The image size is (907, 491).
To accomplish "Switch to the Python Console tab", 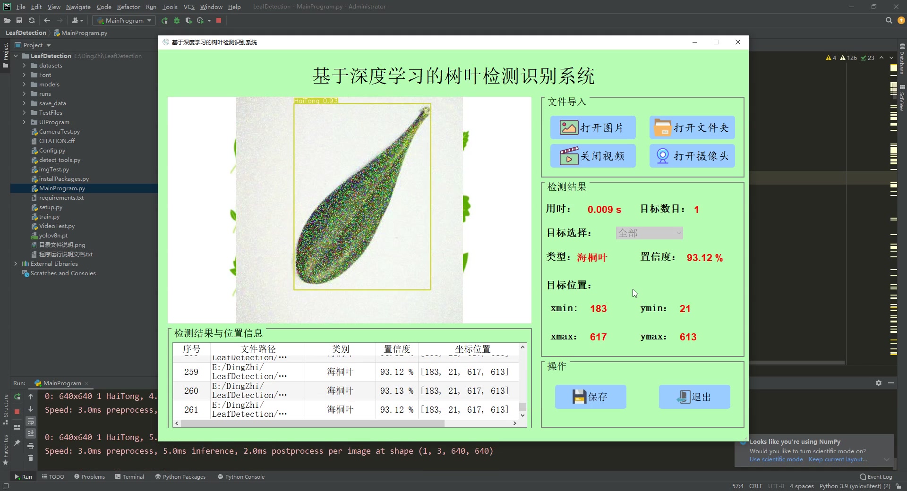I will coord(241,476).
